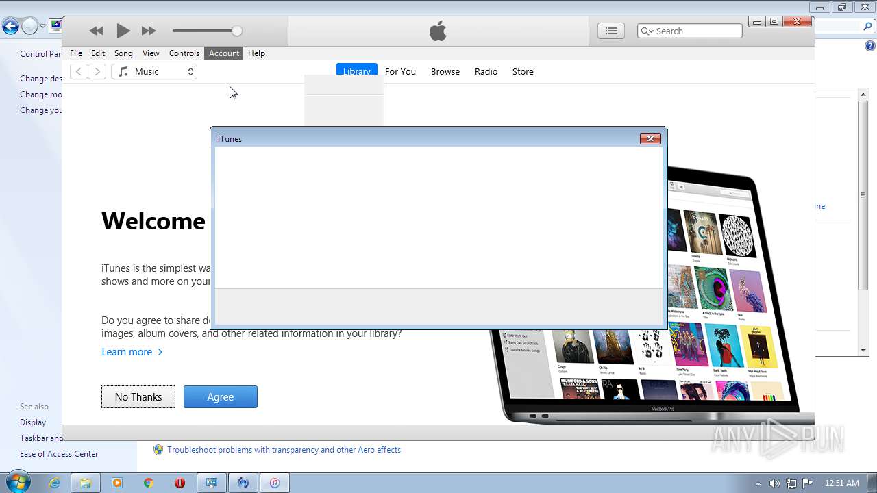Open the Account menu
Screen dimensions: 877x493
point(224,53)
